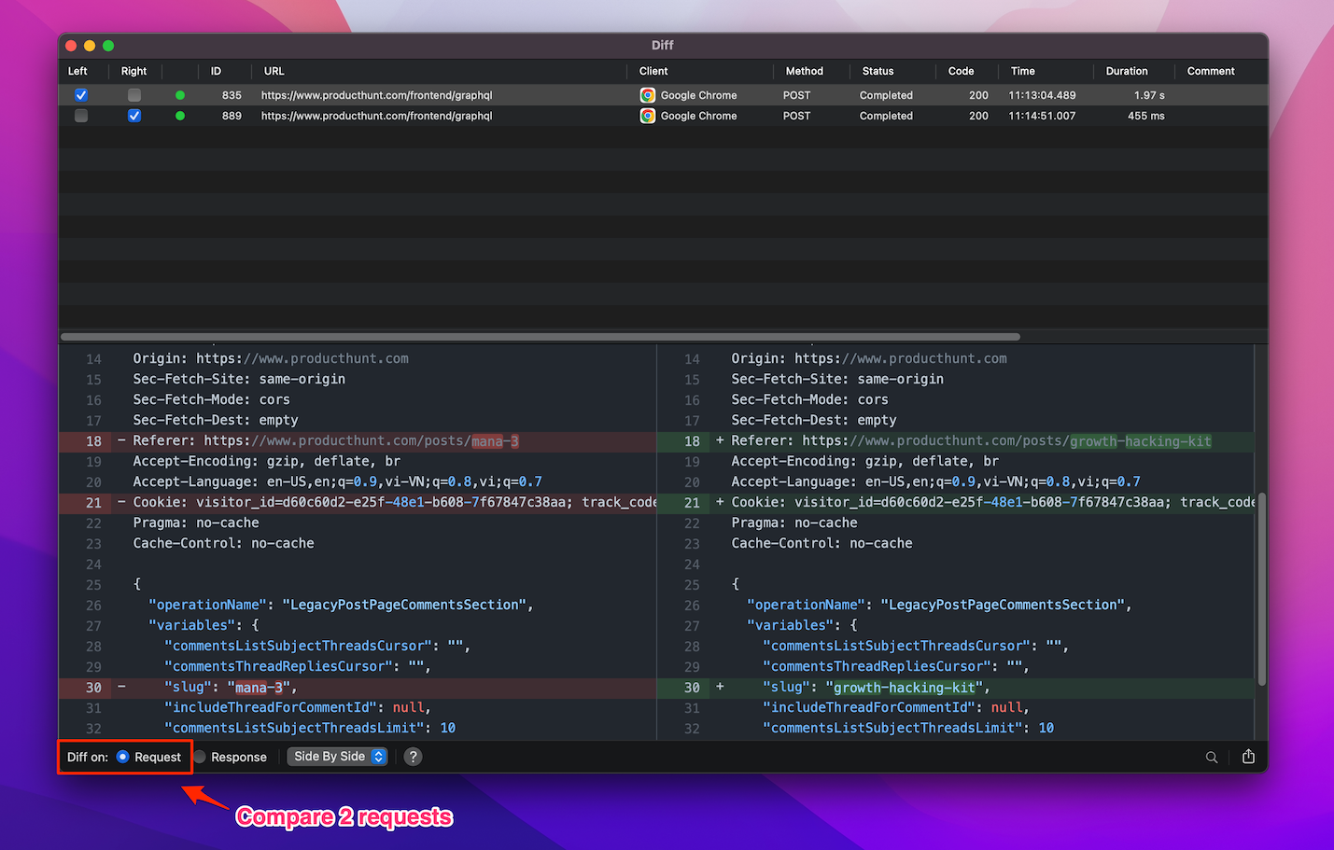Click the vertical scrollbar of the diff pane
This screenshot has width=1334, height=850.
point(1262,589)
